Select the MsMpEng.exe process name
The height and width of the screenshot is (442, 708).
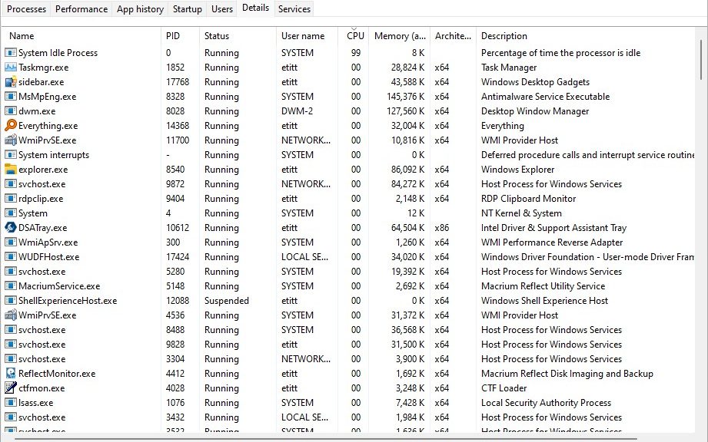coord(48,97)
